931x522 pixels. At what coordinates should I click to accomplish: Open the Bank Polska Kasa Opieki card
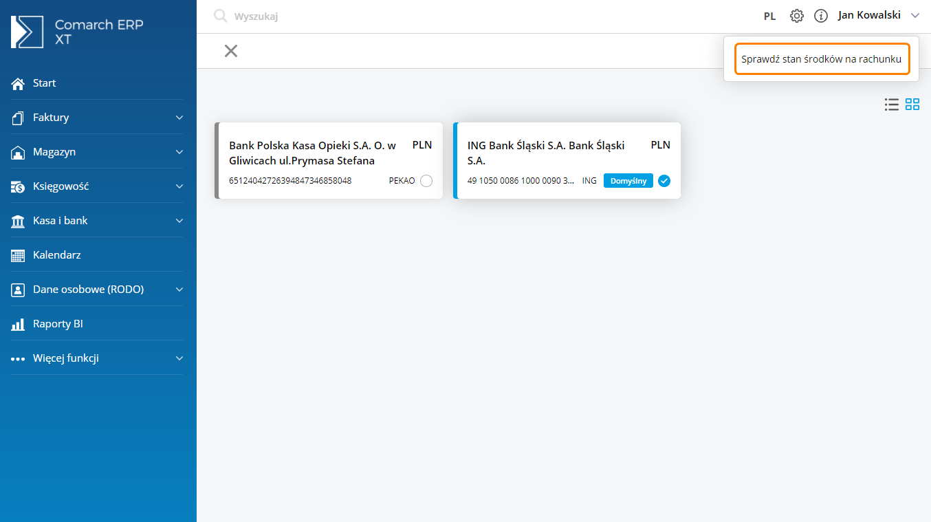pyautogui.click(x=313, y=153)
